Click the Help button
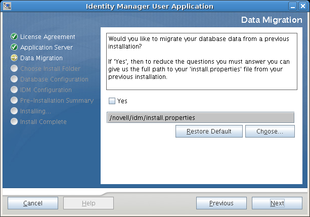This screenshot has width=310, height=217. (88, 203)
